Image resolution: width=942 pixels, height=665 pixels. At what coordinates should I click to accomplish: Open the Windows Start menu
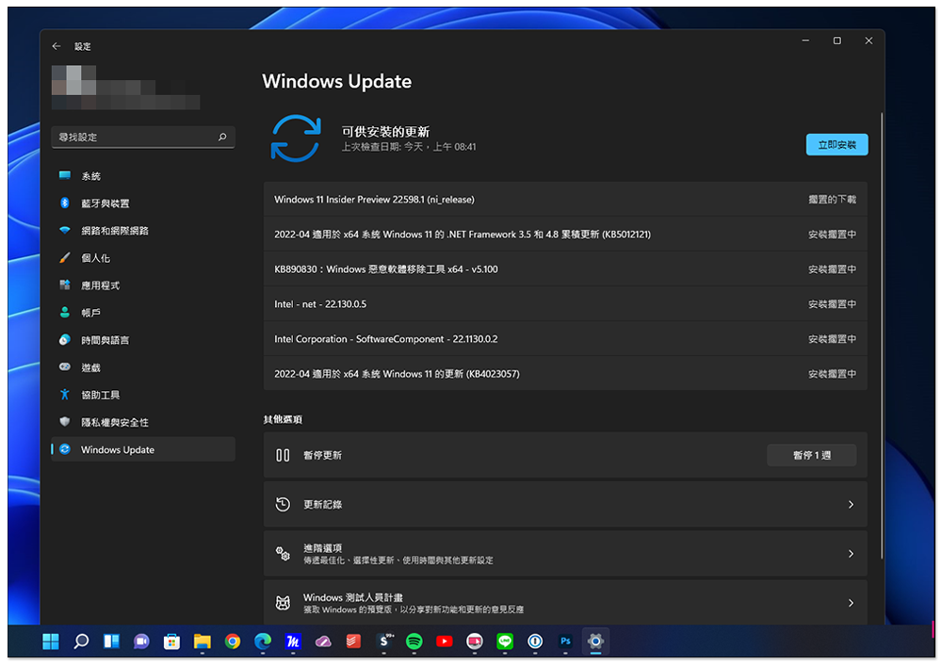tap(51, 641)
